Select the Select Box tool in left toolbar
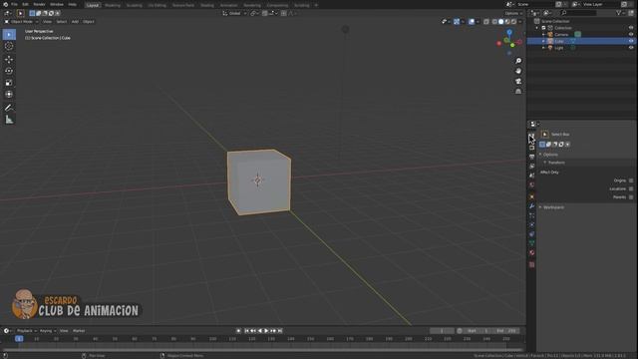The image size is (638, 359). click(x=9, y=35)
